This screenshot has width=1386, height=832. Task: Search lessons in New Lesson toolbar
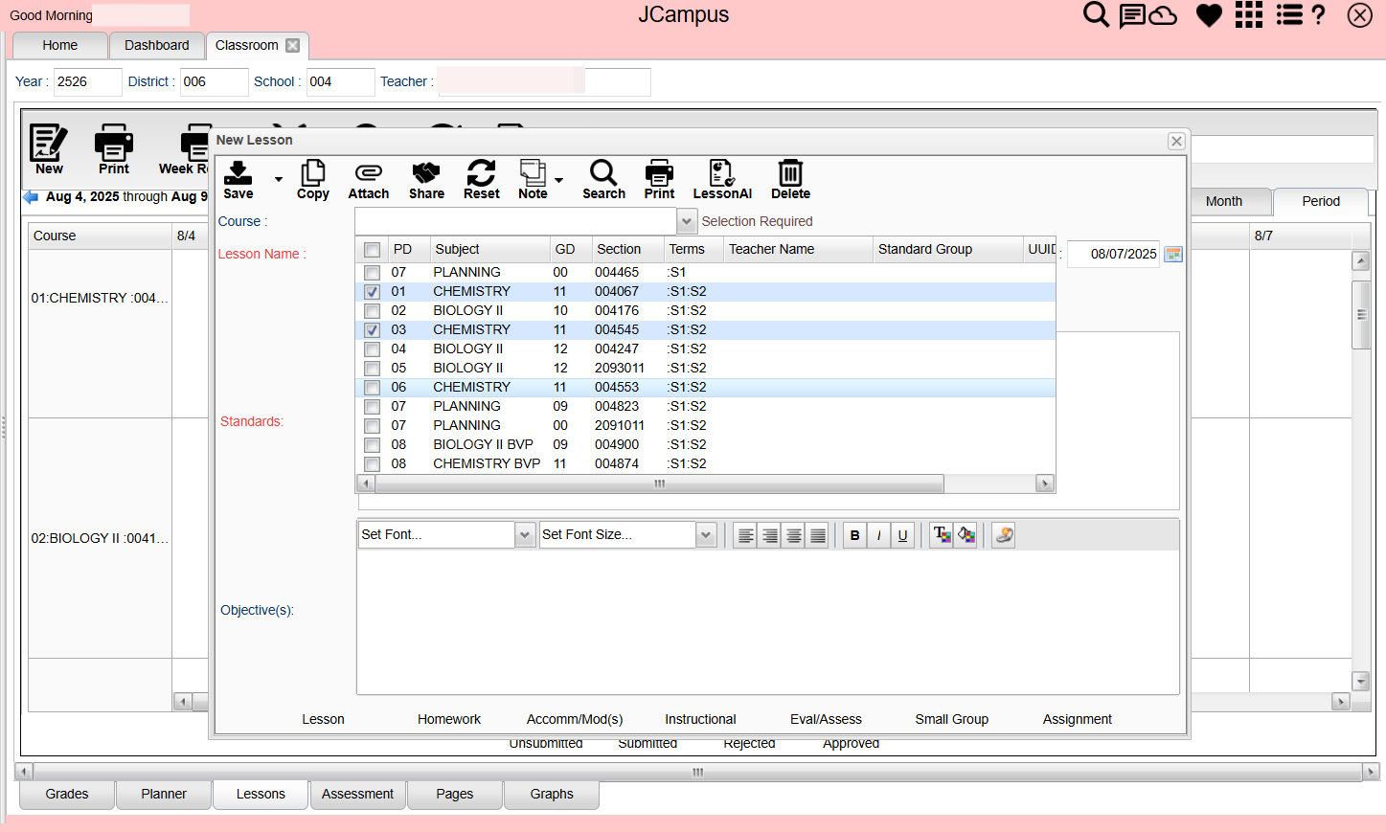pyautogui.click(x=603, y=179)
